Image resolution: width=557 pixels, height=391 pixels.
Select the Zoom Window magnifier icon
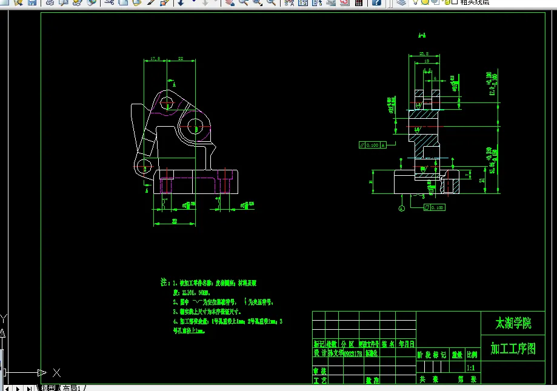pos(257,2)
